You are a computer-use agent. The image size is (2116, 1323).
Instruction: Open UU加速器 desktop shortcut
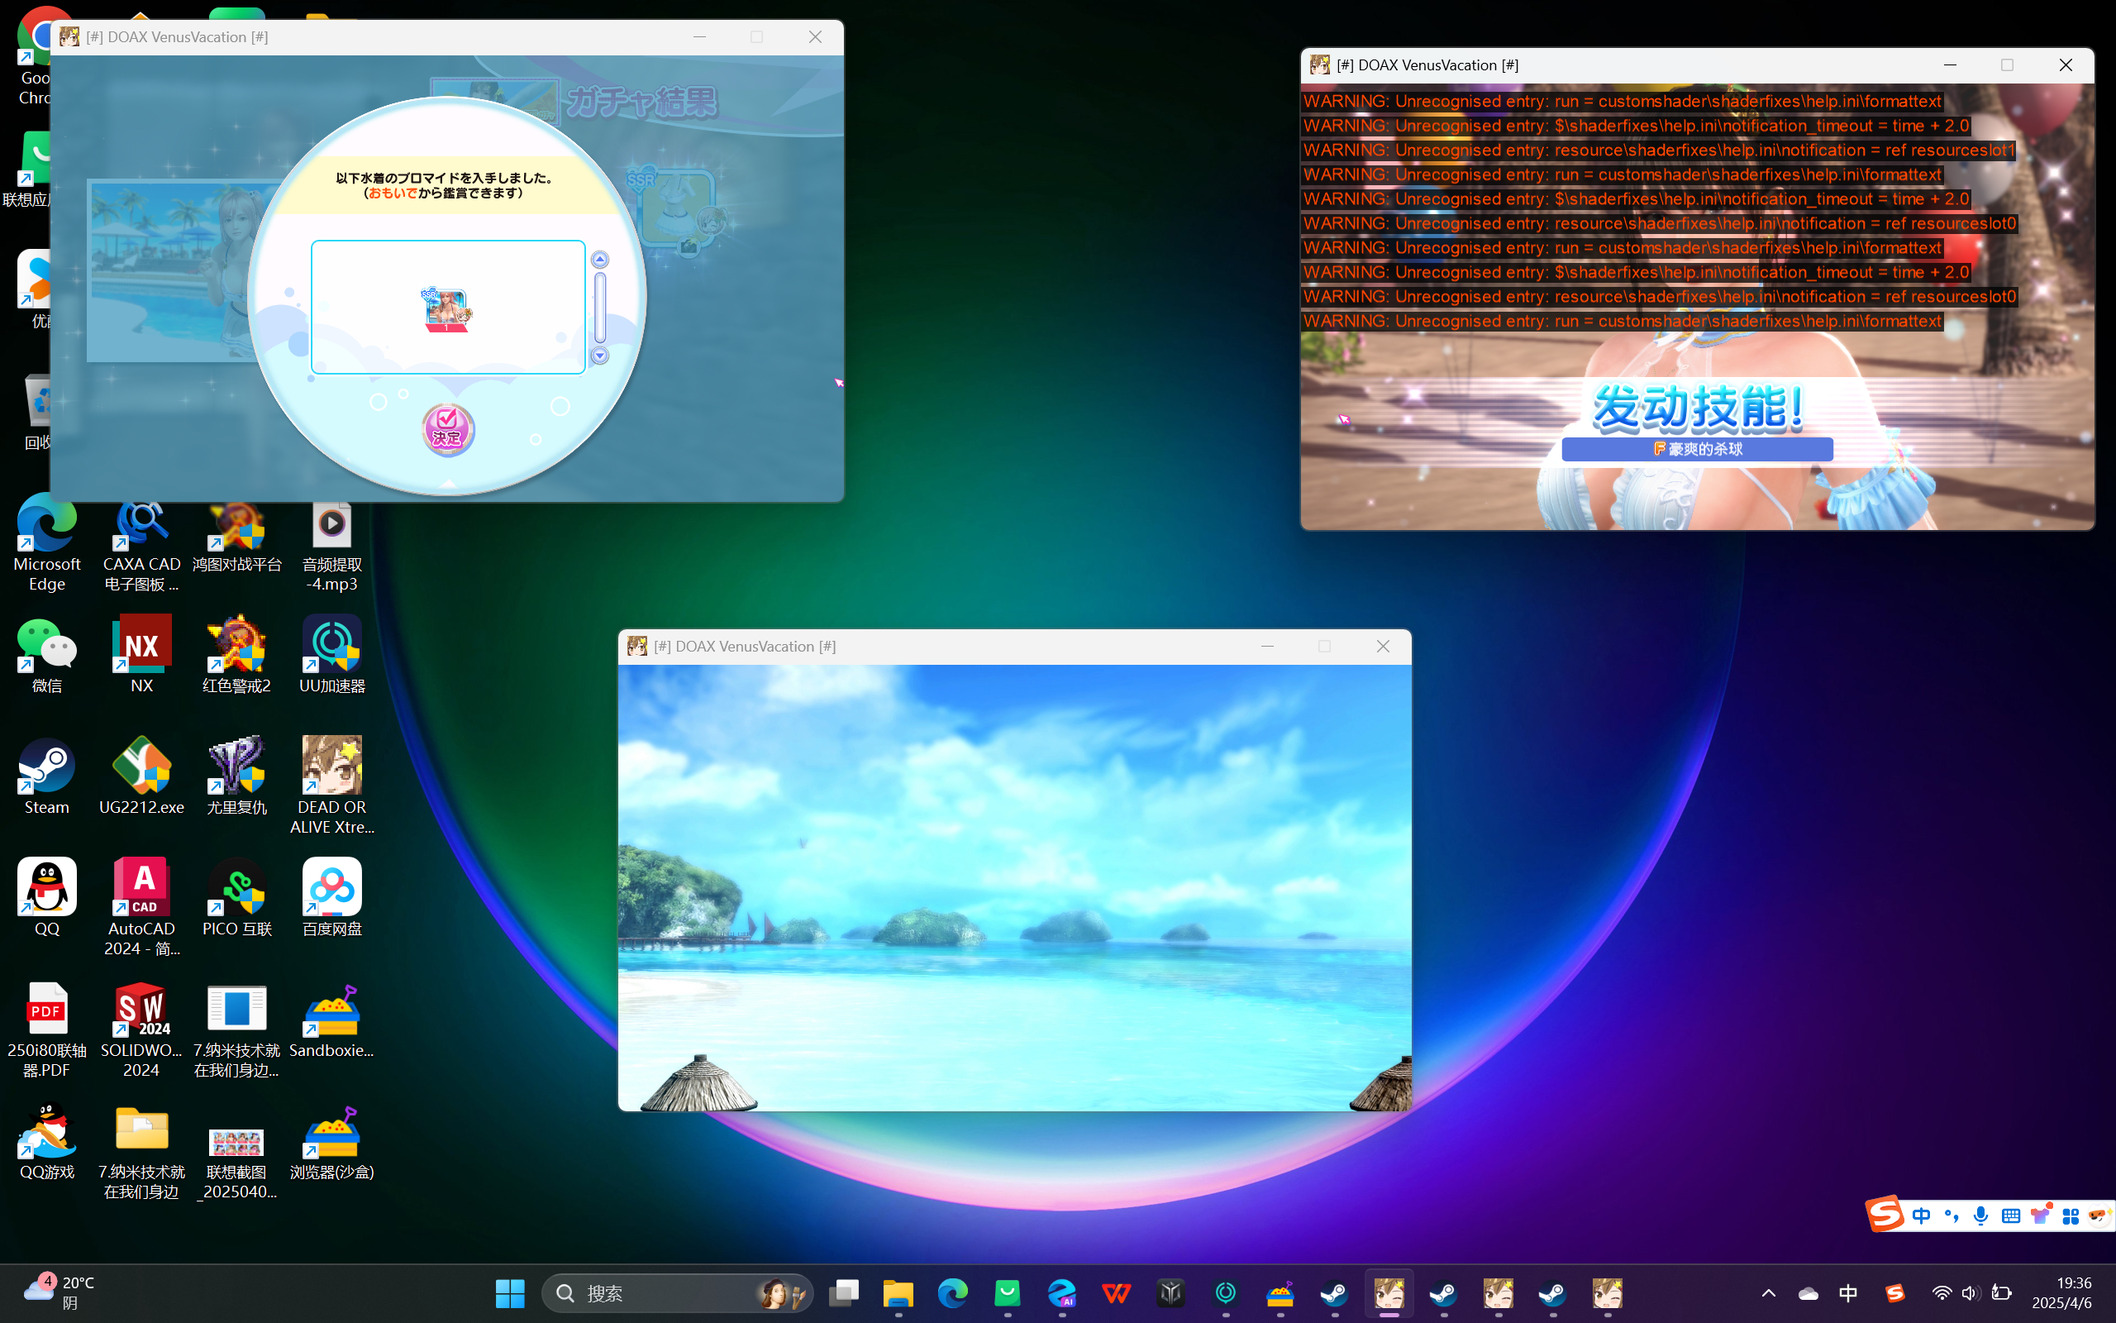point(332,656)
